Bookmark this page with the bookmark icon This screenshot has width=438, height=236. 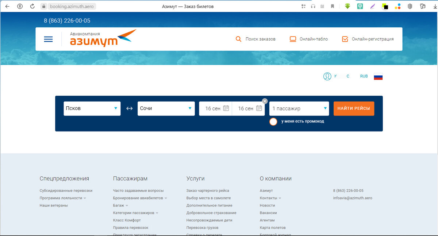(332, 6)
